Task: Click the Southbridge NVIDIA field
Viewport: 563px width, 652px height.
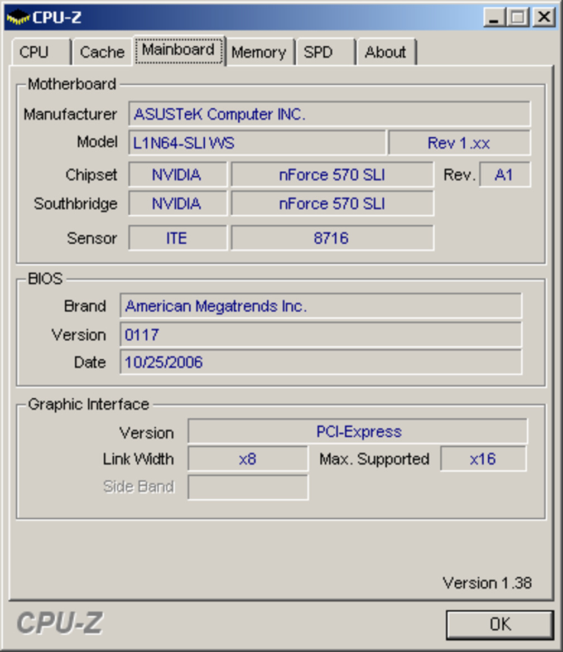Action: (177, 204)
